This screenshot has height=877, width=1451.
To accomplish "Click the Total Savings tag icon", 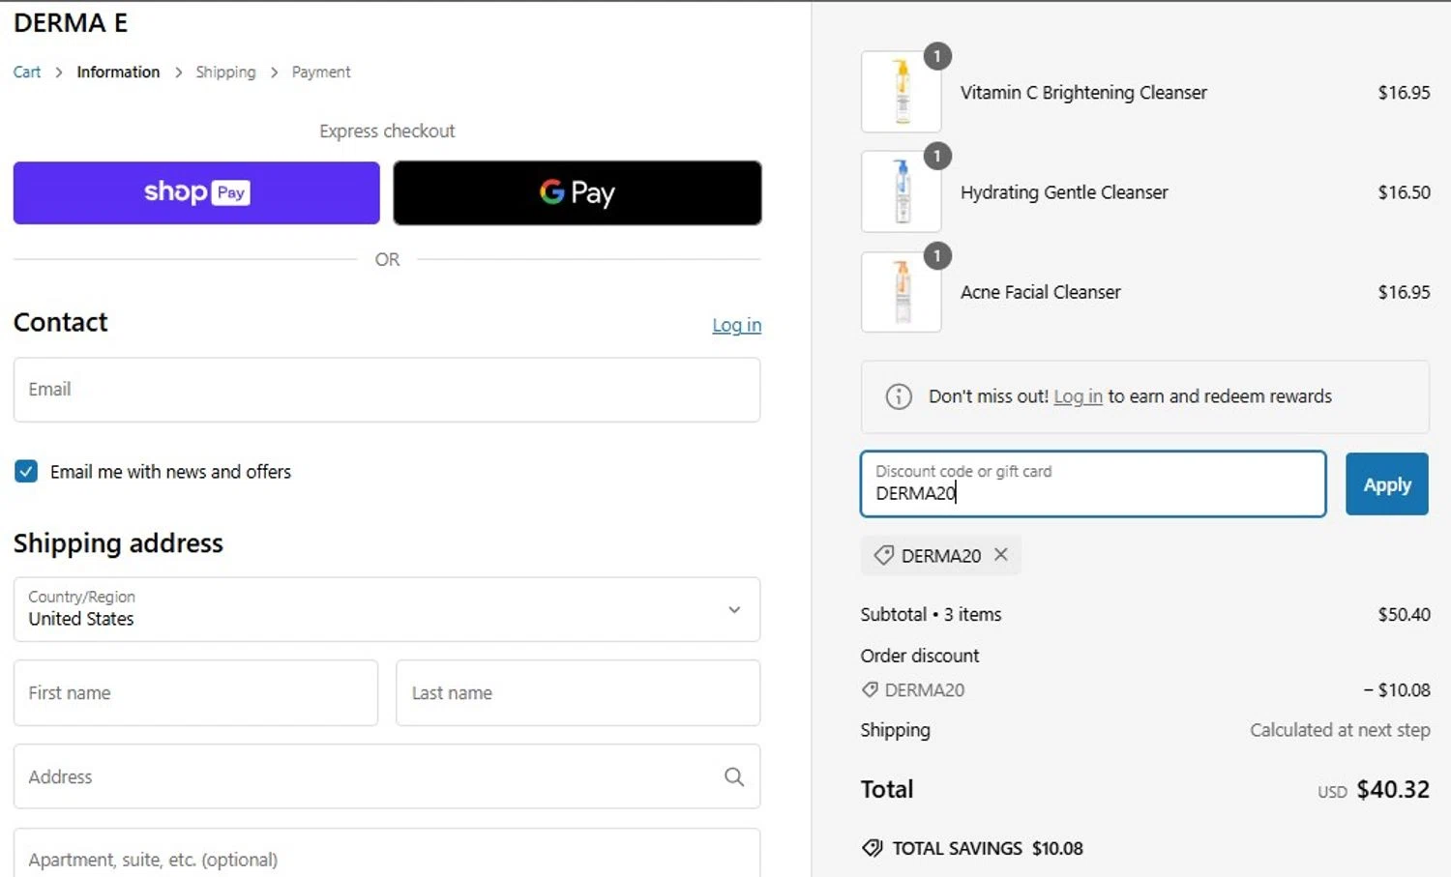I will (872, 848).
